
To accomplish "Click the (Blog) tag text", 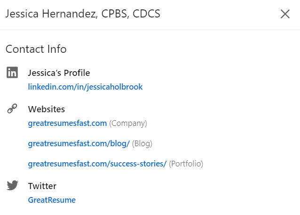I will [142, 144].
